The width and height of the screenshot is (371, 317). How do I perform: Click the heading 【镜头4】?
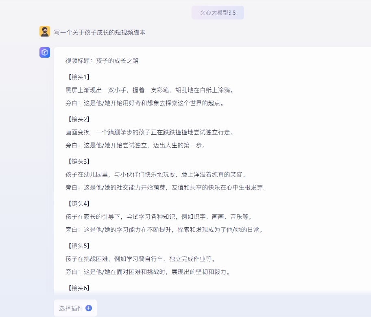click(79, 204)
